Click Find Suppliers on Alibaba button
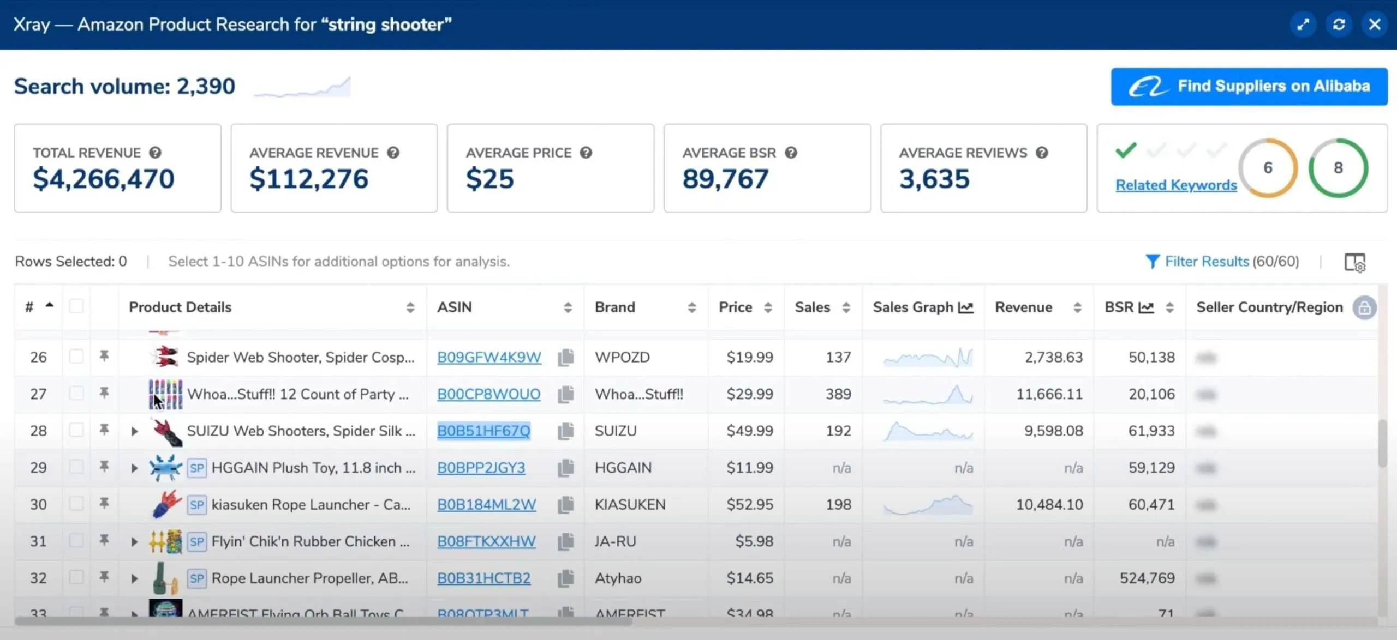Screen dimensions: 1397x640 (1249, 87)
